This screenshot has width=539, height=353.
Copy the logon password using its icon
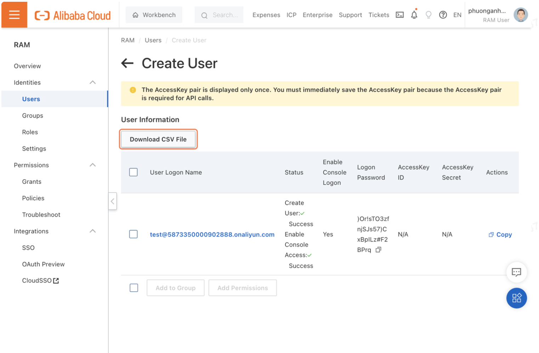(x=379, y=250)
